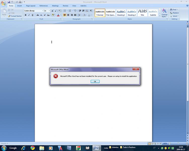Open the Change Styles menu

(164, 13)
